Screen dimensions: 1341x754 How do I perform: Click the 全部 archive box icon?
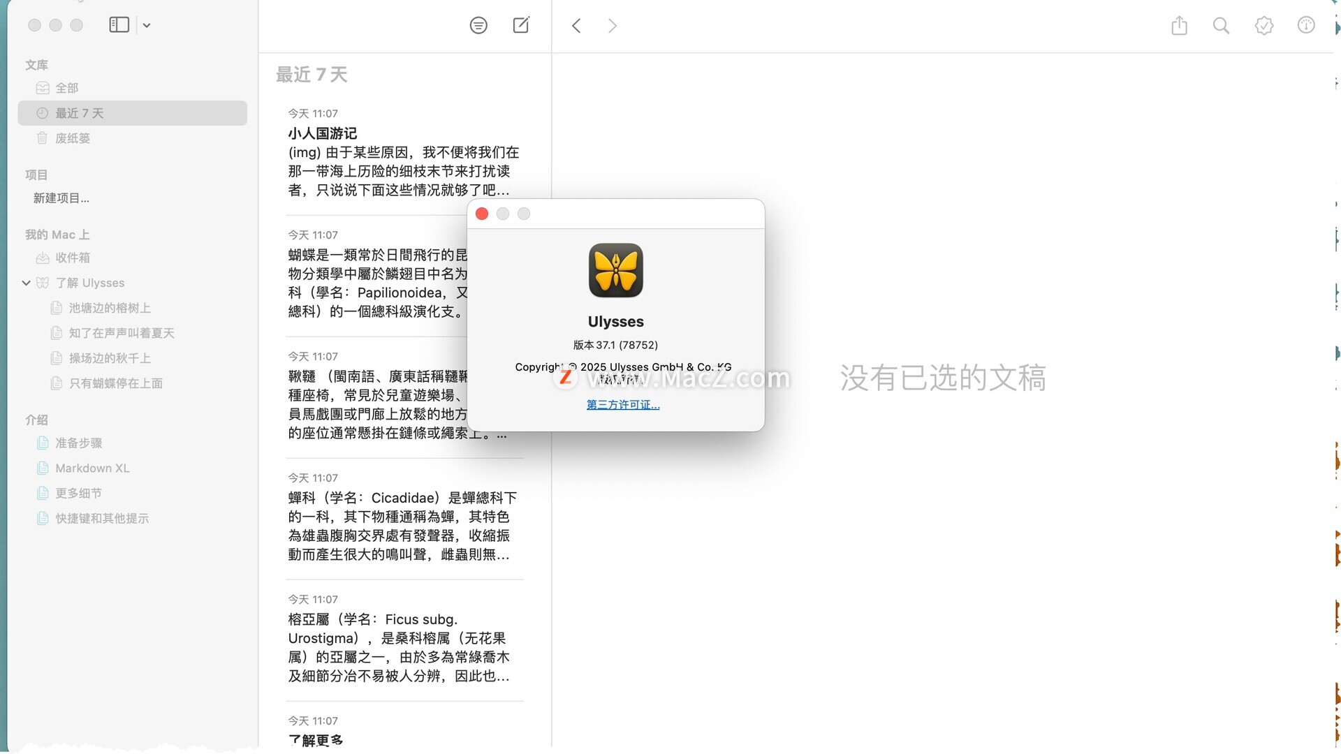tap(43, 88)
